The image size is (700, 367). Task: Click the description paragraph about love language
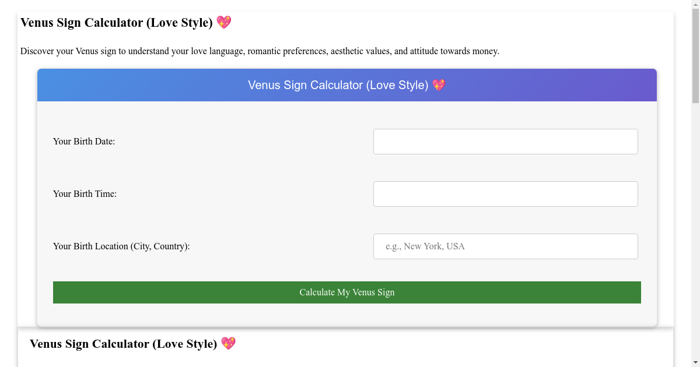pos(260,51)
